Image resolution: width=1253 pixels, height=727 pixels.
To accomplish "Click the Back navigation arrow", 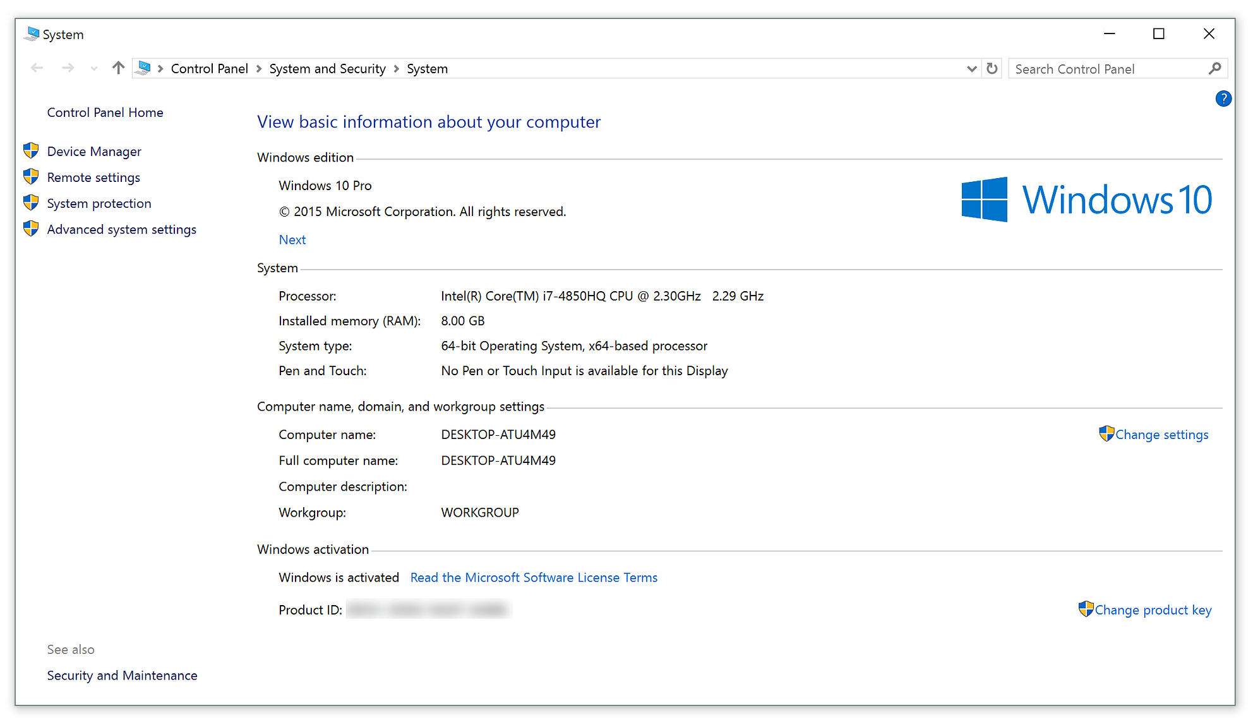I will coord(37,68).
